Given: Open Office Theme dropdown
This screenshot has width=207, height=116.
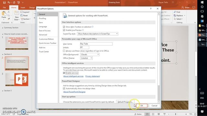Looking at the screenshot, I should click(86, 58).
